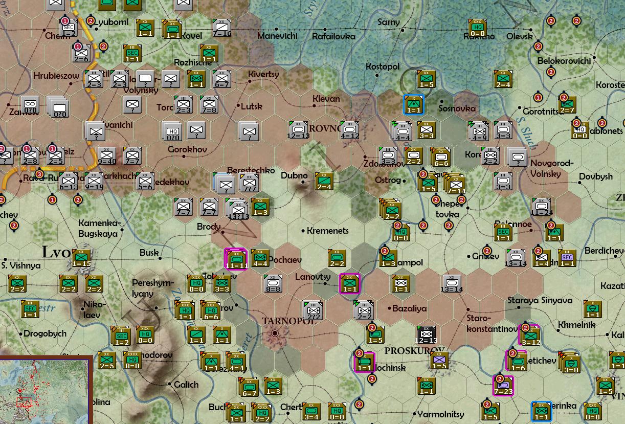Select the grey 9=40 infantry counter
The height and width of the screenshot is (424, 625).
pos(107,155)
